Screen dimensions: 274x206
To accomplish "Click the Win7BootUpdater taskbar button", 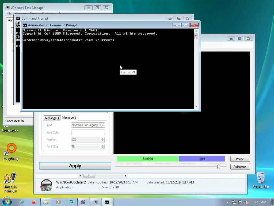I will tap(83, 202).
